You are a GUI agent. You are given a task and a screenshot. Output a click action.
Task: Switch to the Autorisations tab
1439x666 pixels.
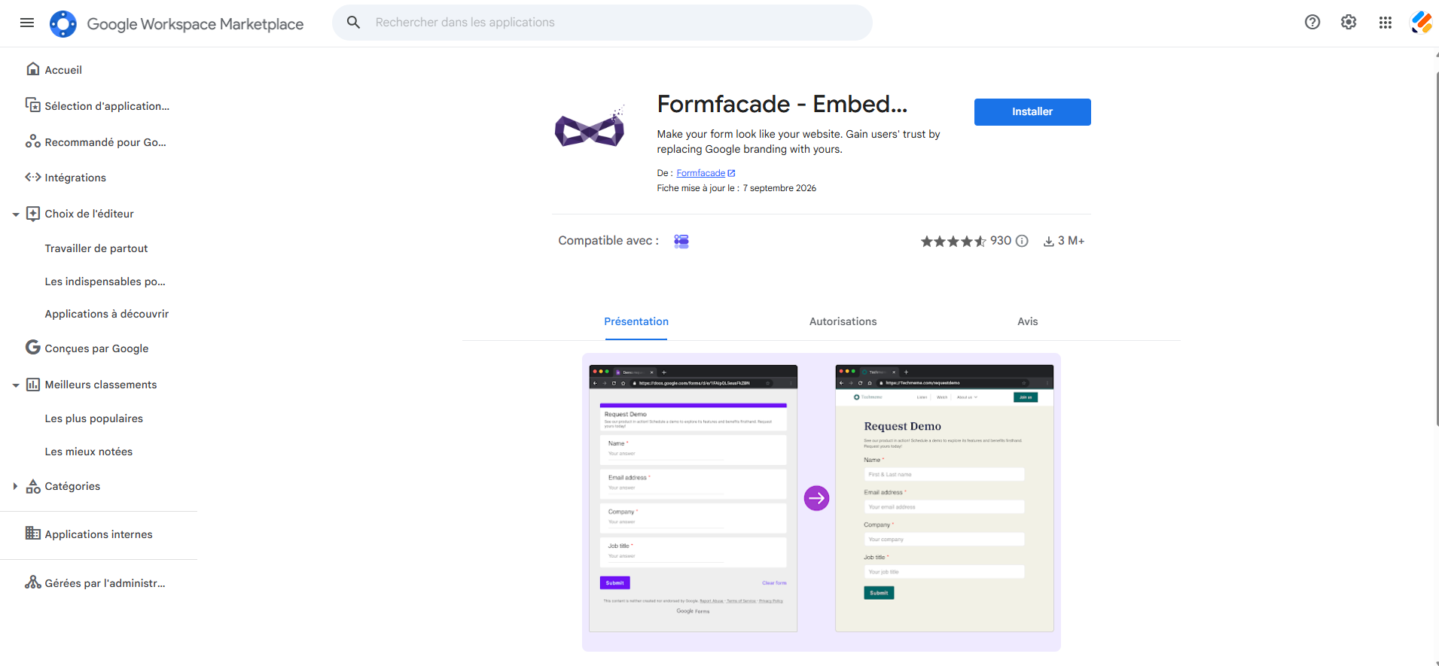tap(843, 321)
